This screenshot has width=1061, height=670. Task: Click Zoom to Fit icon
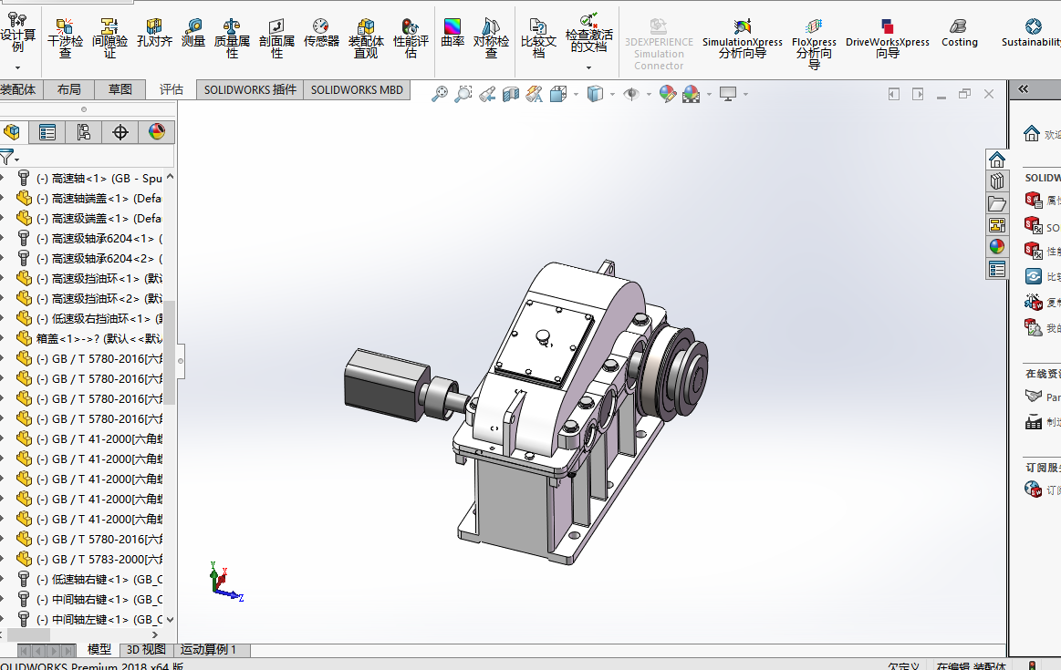440,94
